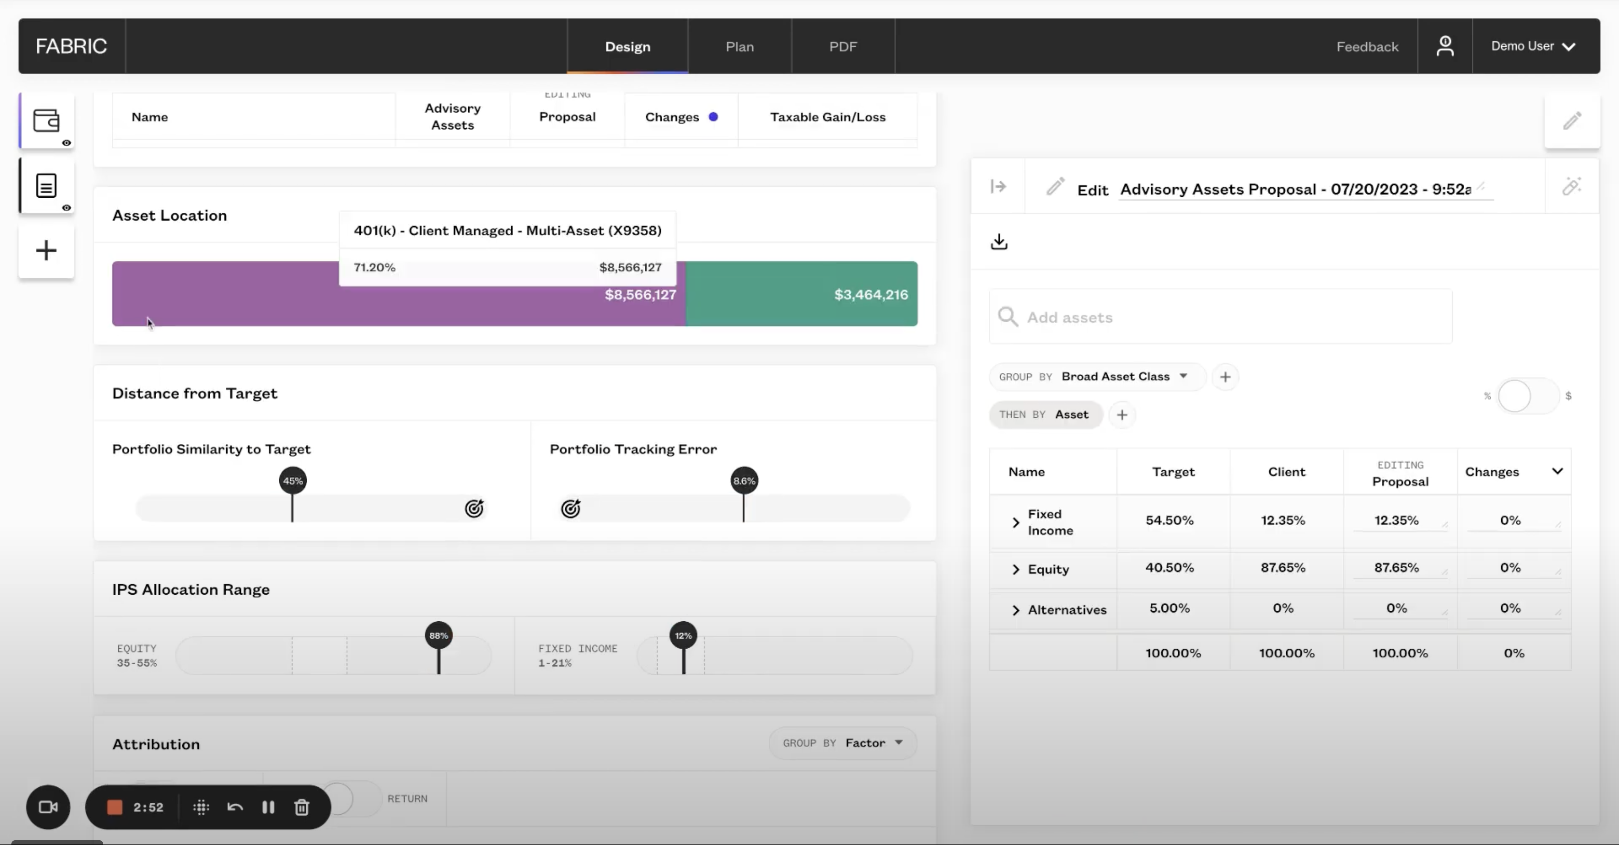Click the Feedback link

pyautogui.click(x=1367, y=46)
